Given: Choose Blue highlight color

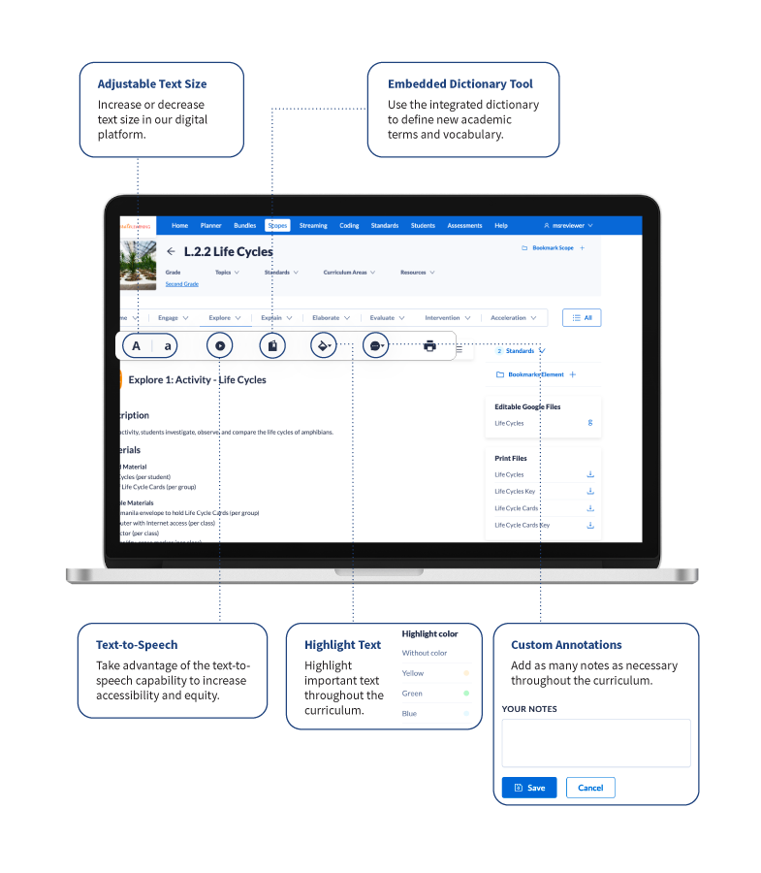Looking at the screenshot, I should pyautogui.click(x=436, y=713).
